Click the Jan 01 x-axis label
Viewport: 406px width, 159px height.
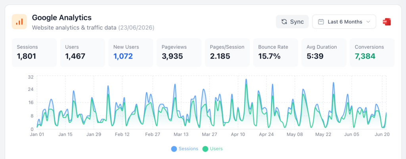click(36, 134)
